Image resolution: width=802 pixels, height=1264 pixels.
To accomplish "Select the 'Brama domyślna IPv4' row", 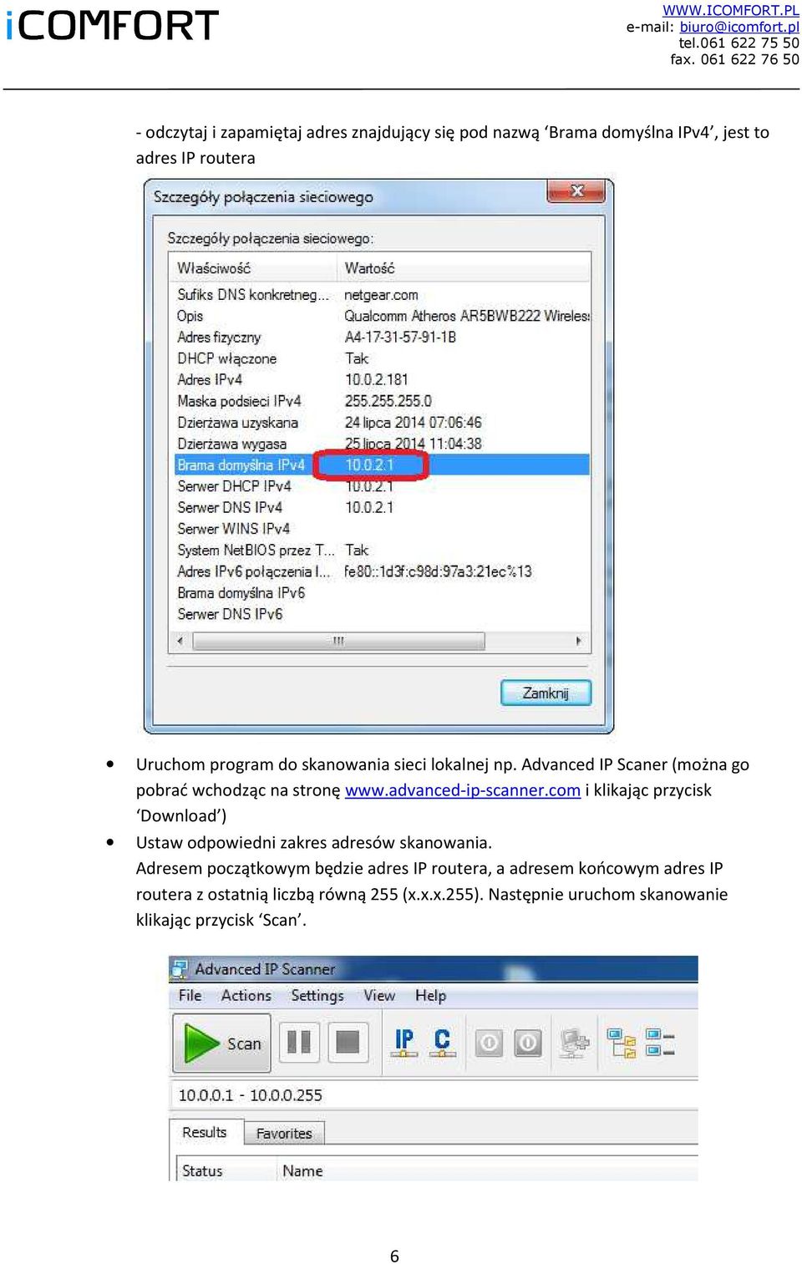I will [380, 464].
